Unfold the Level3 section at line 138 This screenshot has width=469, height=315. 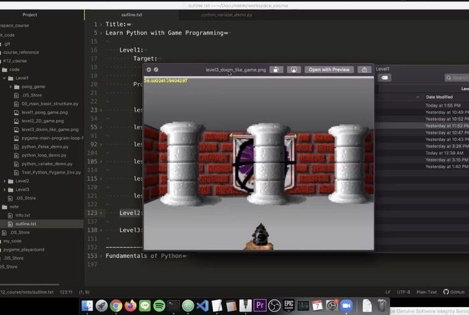(x=101, y=231)
